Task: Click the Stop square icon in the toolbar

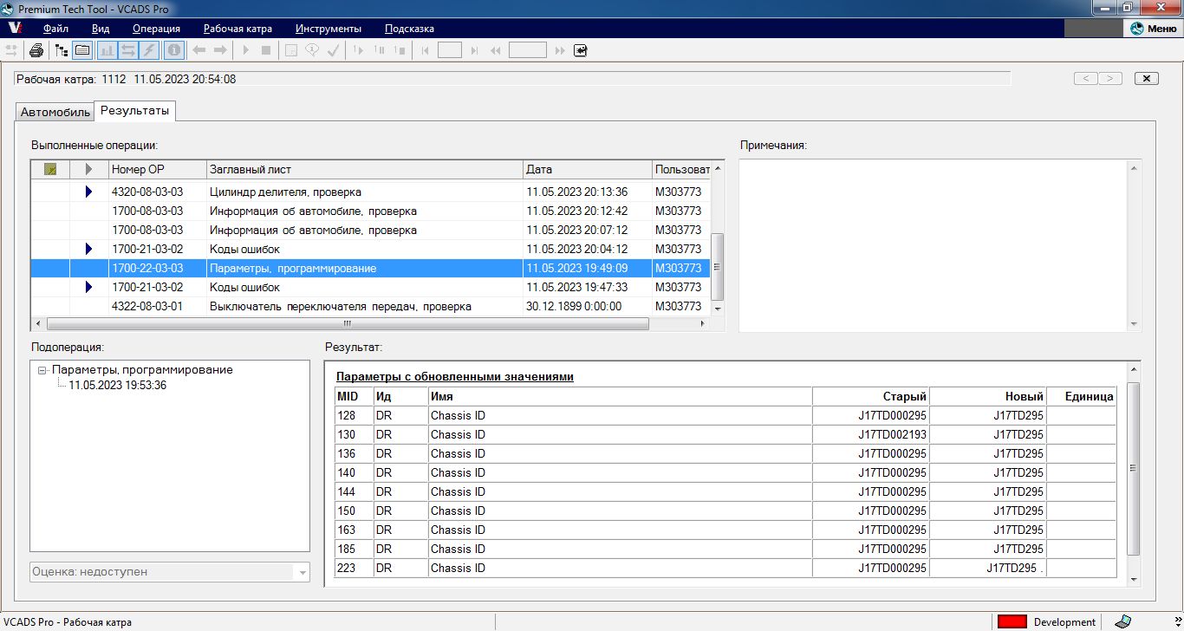Action: (x=266, y=50)
